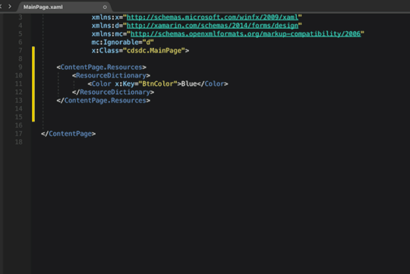This screenshot has width=410, height=274.
Task: Click the closing ResourceDictionary tag
Action: coord(113,93)
